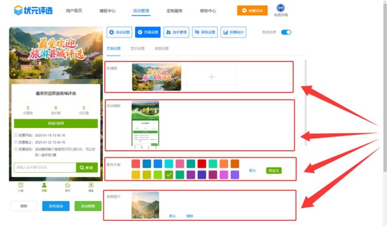Switch to the 底部设置 tab
This screenshot has width=387, height=226.
tap(162, 49)
